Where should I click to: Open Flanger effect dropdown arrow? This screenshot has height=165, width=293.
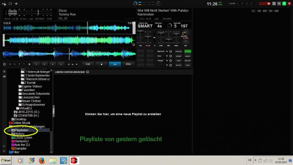click(x=167, y=60)
